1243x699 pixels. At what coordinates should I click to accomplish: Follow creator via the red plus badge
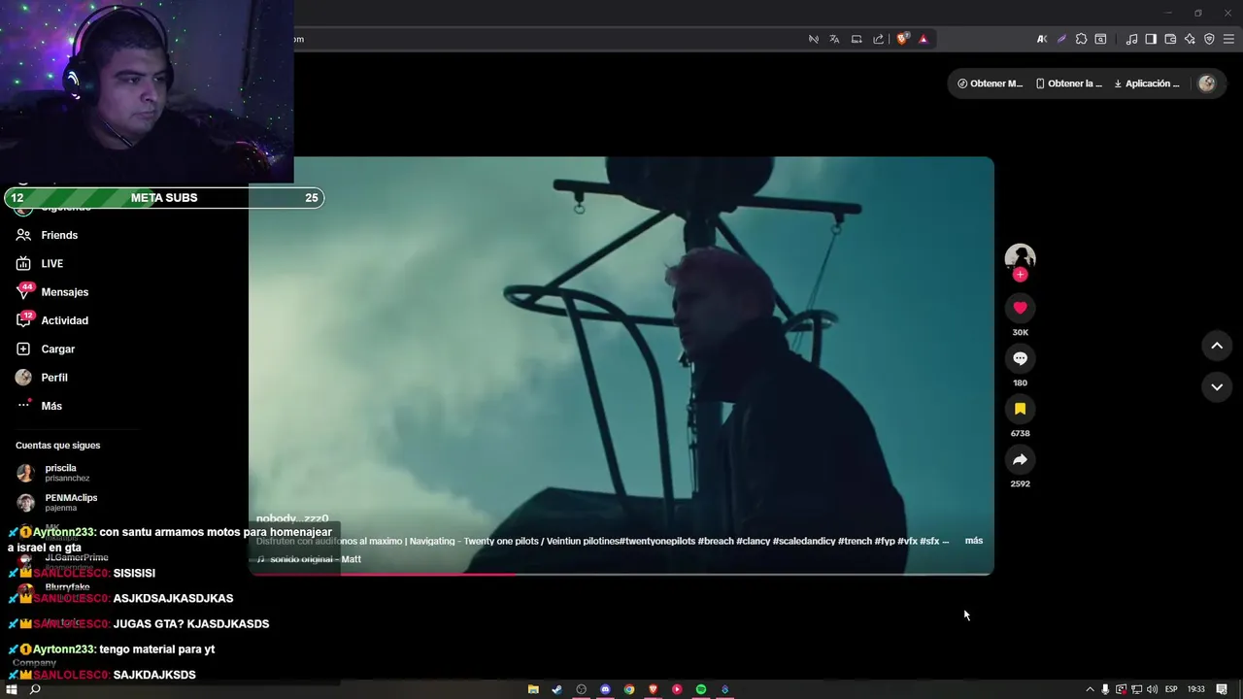(1020, 275)
